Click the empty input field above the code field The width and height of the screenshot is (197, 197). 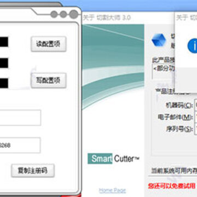pos(20,118)
